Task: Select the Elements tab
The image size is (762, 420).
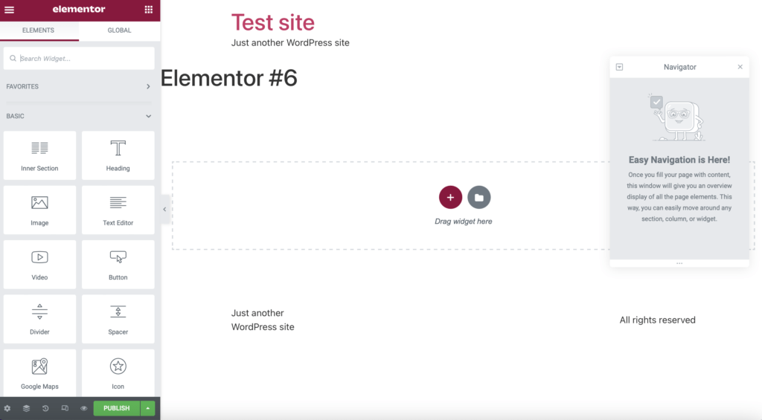Action: [39, 30]
